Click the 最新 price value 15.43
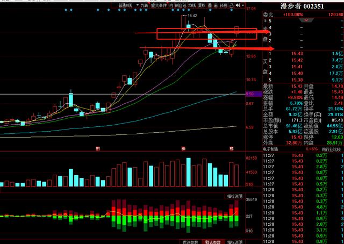 coord(297,86)
